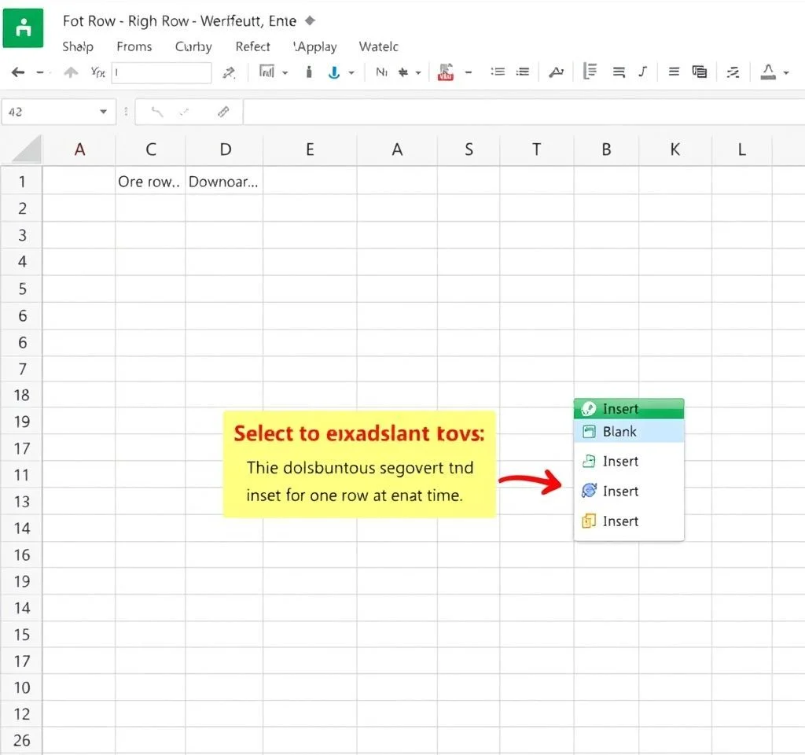Click the bulleted list toolbar icon
This screenshot has width=805, height=755.
[x=498, y=72]
